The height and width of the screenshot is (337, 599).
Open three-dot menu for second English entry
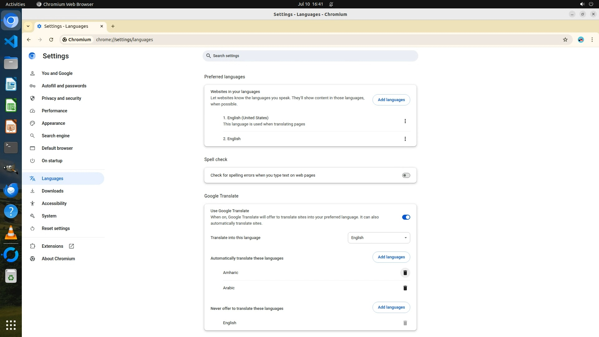[405, 139]
